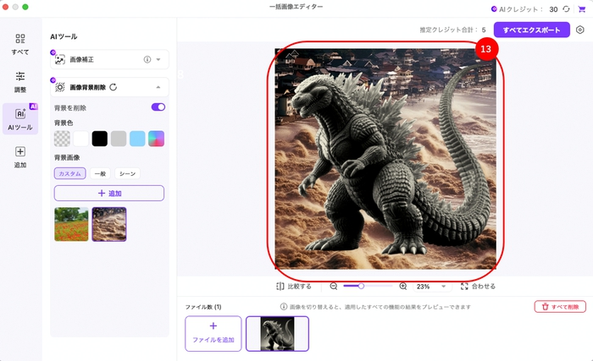The width and height of the screenshot is (593, 361).
Task: Select the AIツール sidebar section
Action: (20, 118)
